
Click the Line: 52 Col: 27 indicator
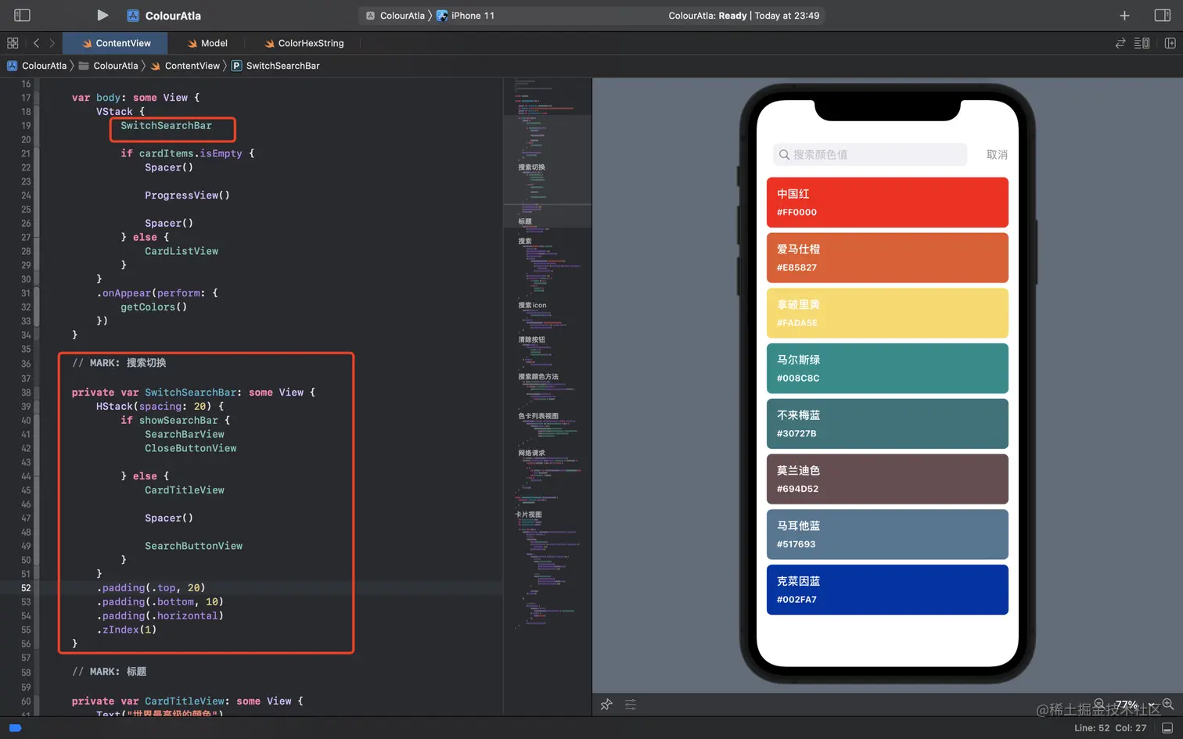[1110, 728]
